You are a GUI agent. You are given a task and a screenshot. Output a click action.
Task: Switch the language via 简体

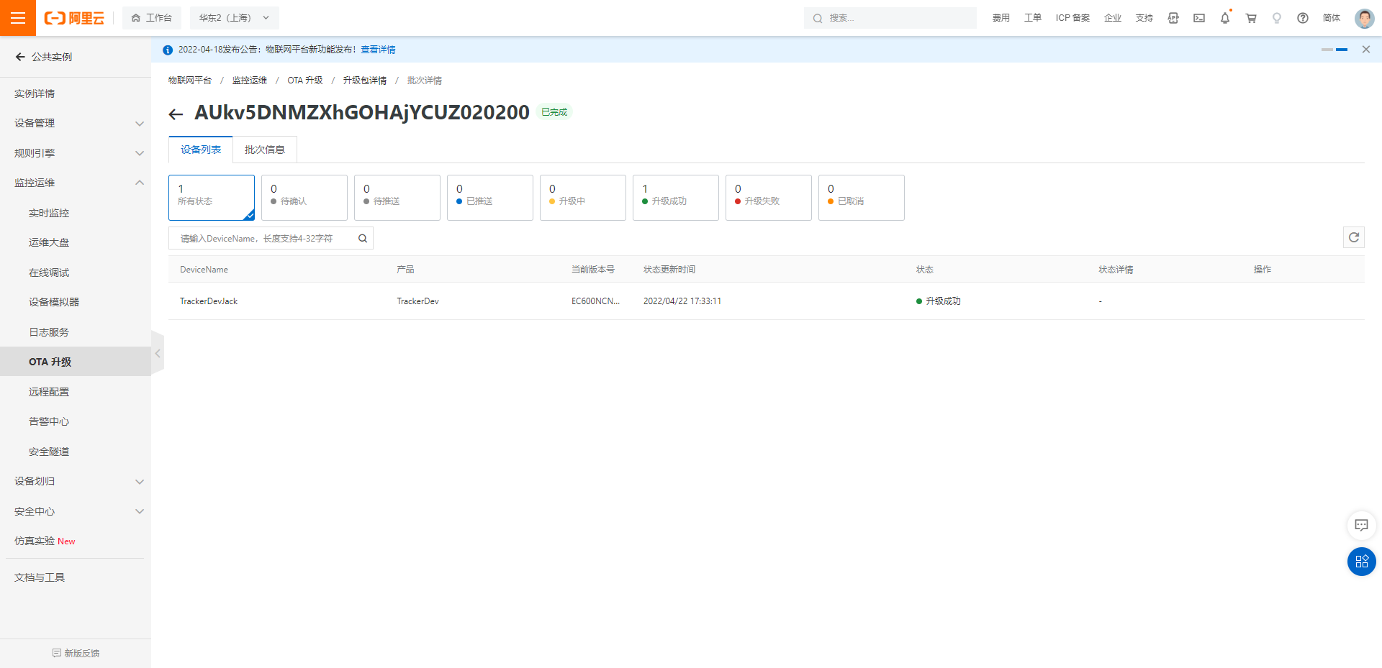1332,18
